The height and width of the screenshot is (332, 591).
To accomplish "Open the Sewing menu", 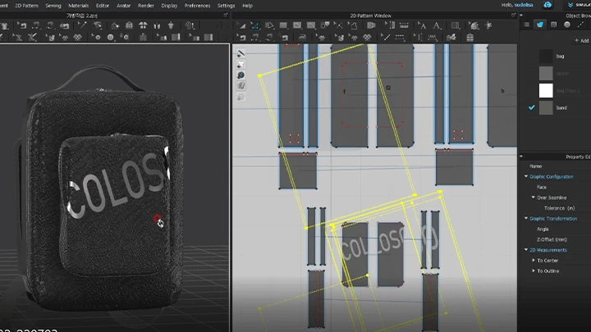I will [x=53, y=6].
